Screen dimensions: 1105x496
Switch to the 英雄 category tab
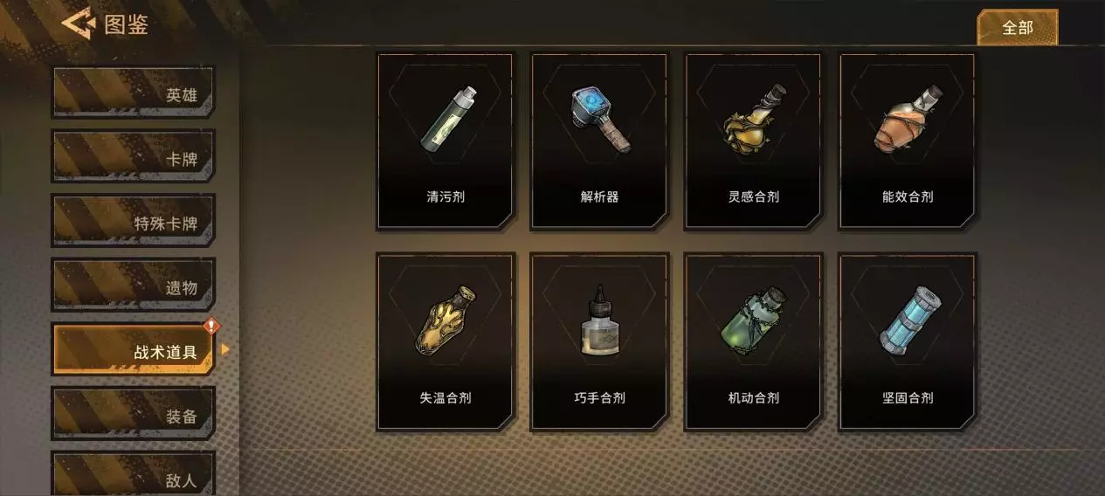133,93
